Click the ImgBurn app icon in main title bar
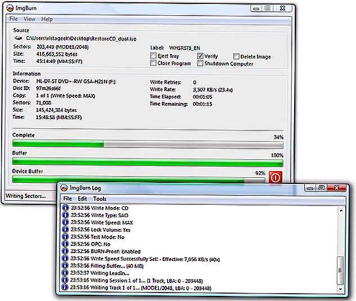The width and height of the screenshot is (356, 301). tap(10, 8)
